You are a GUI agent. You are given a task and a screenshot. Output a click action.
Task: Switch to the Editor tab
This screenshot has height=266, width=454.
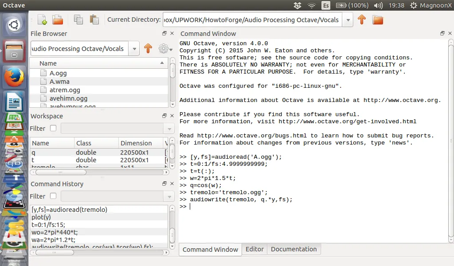[x=254, y=249]
